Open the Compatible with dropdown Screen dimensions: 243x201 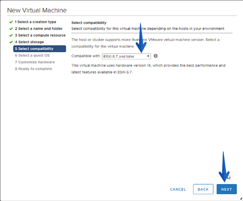point(126,56)
